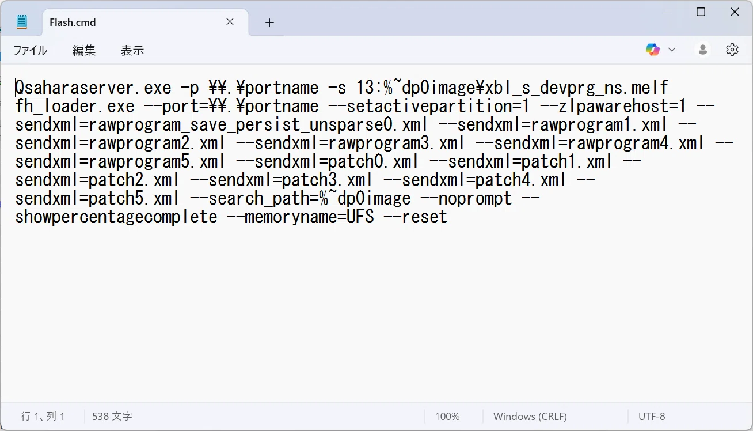Viewport: 753px width, 431px height.
Task: Click on sendxml=rawprogram5.xml text
Action: click(121, 161)
